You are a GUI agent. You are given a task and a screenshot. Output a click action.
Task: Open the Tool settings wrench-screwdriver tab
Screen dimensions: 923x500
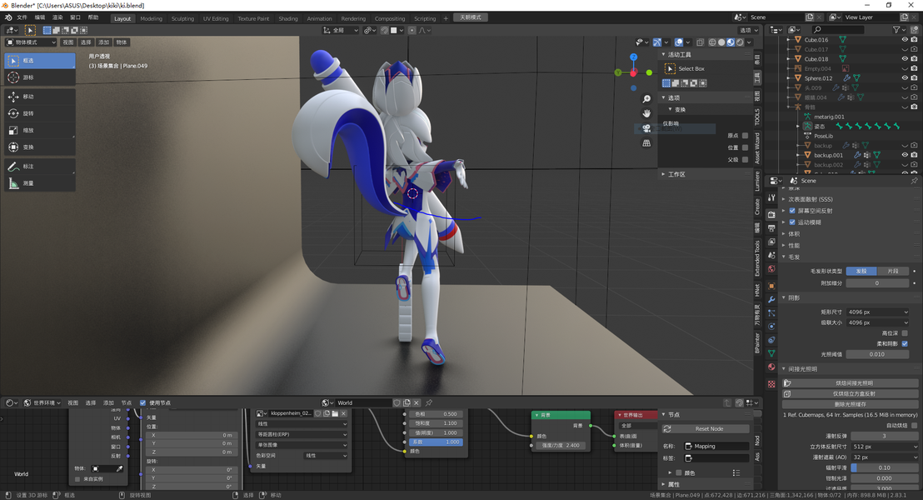[x=771, y=197]
